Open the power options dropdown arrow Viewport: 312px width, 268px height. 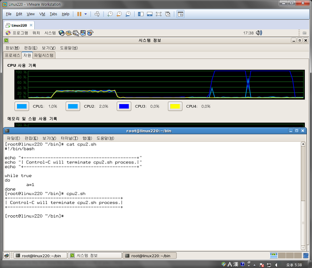point(86,14)
